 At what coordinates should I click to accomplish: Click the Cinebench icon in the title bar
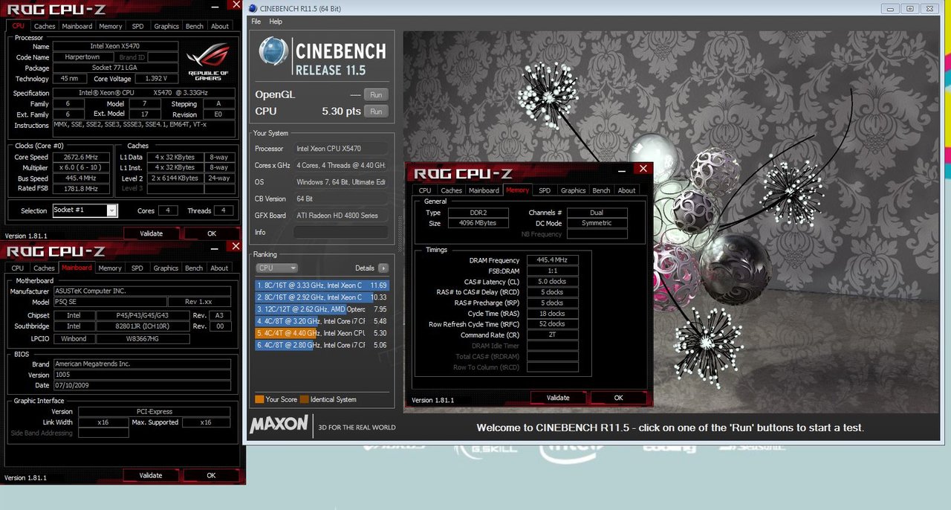click(x=253, y=8)
